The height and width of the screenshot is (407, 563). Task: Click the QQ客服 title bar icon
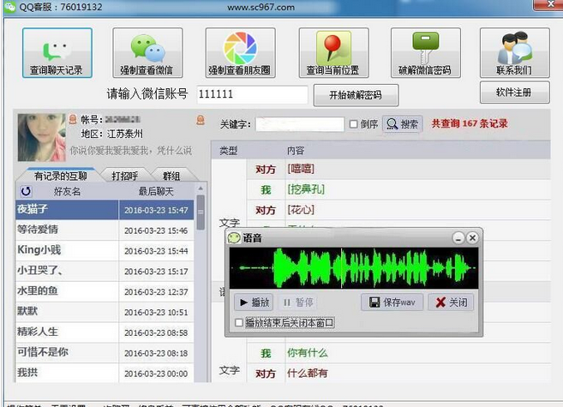(x=9, y=7)
